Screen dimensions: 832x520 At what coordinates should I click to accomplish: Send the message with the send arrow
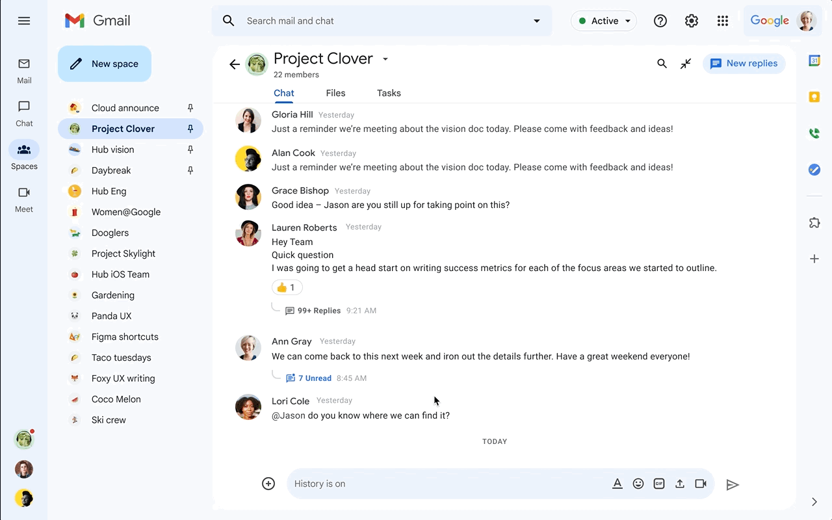pos(733,484)
